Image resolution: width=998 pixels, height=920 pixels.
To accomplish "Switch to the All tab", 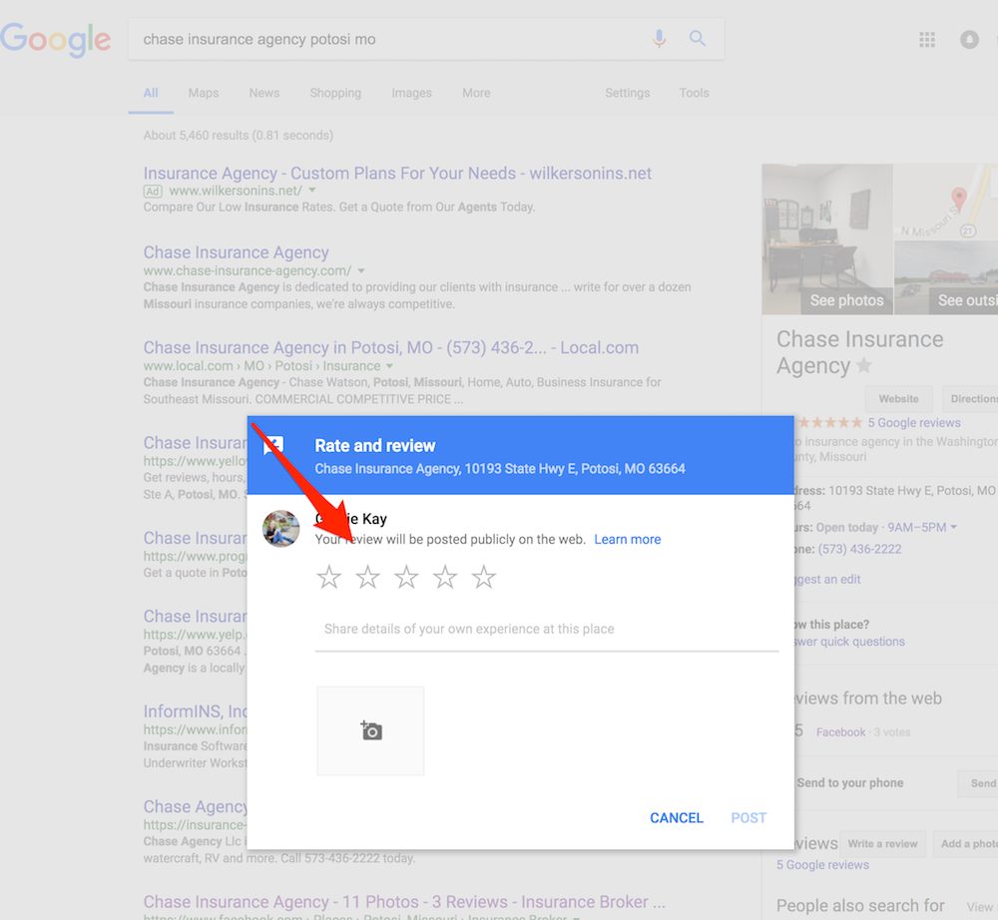I will (x=151, y=93).
